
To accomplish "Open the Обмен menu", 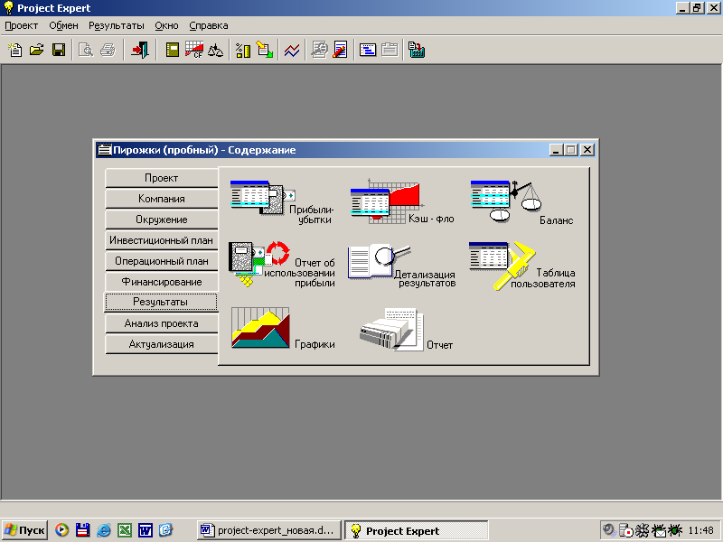I will click(x=63, y=26).
